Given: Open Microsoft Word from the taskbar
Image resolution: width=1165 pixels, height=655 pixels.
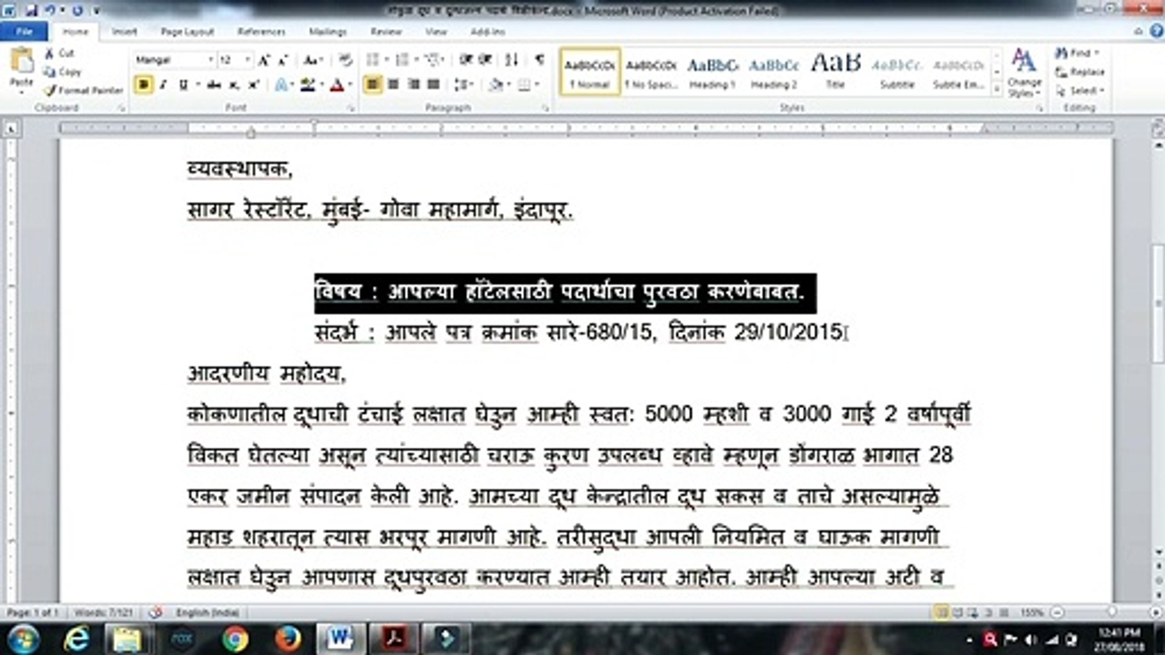Looking at the screenshot, I should [x=340, y=638].
